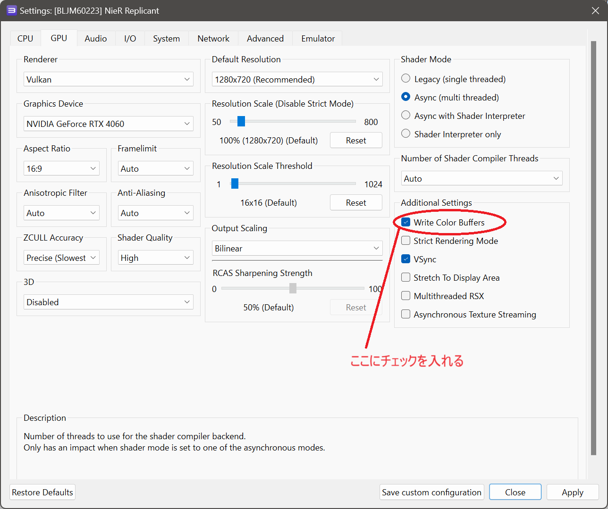Open the Anti-Aliasing dropdown
Viewport: 608px width, 509px height.
[x=156, y=213]
